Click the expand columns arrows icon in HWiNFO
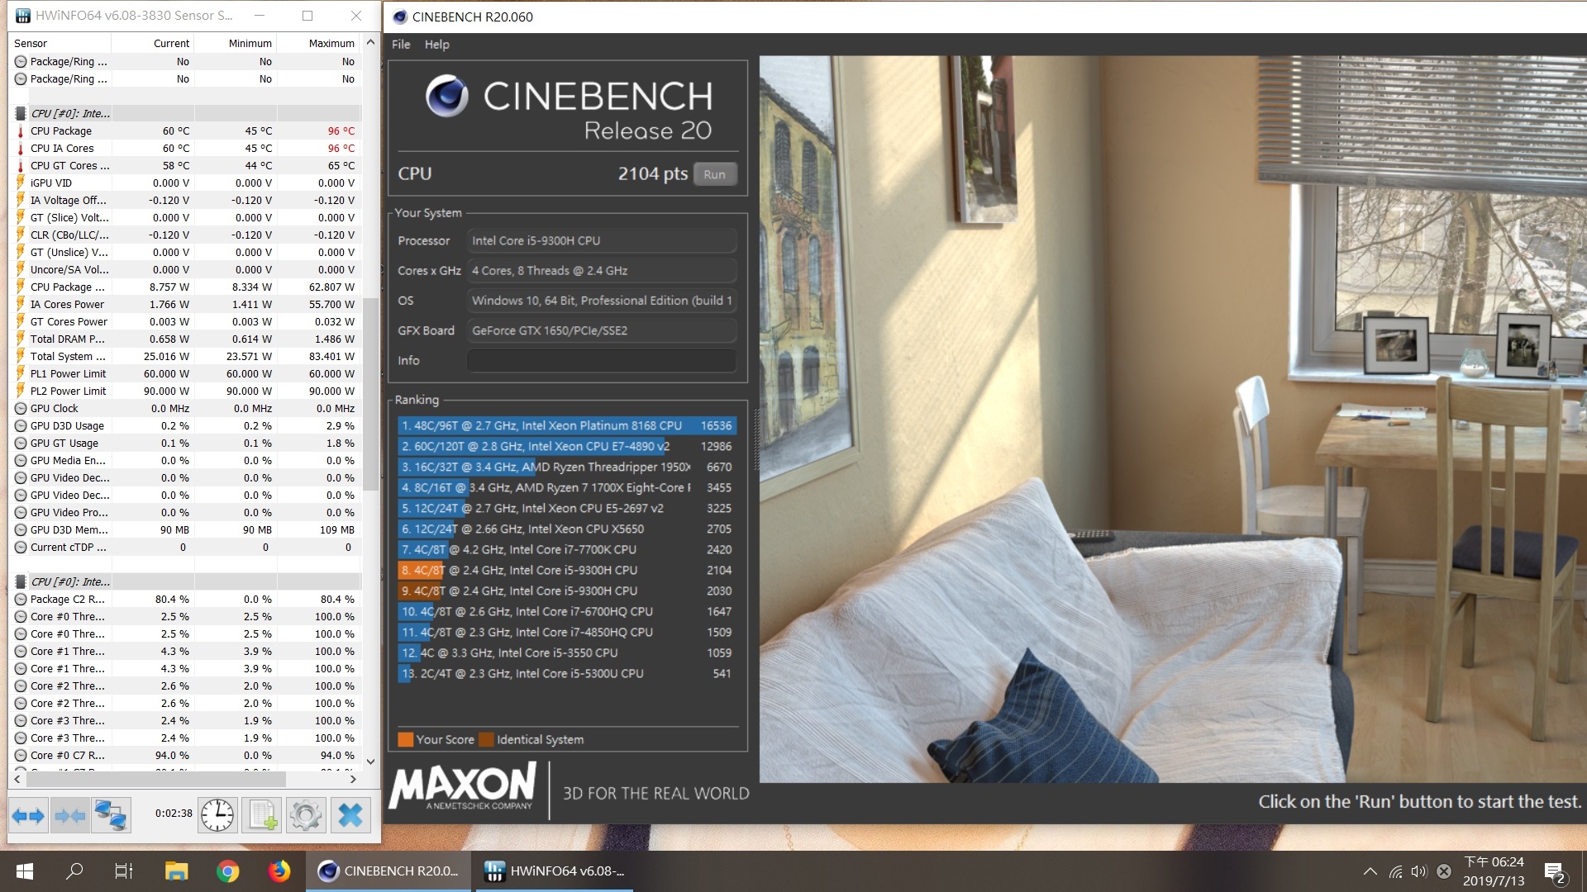The height and width of the screenshot is (892, 1587). [28, 816]
